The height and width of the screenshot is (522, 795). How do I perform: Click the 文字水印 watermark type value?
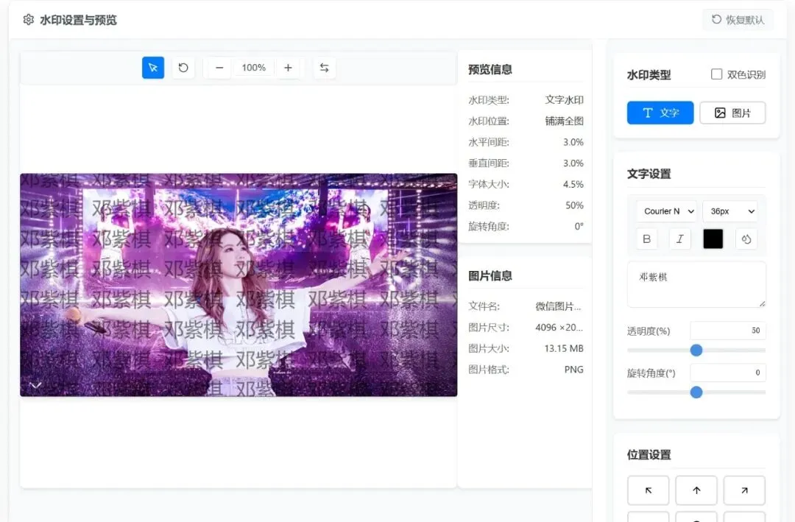point(564,100)
